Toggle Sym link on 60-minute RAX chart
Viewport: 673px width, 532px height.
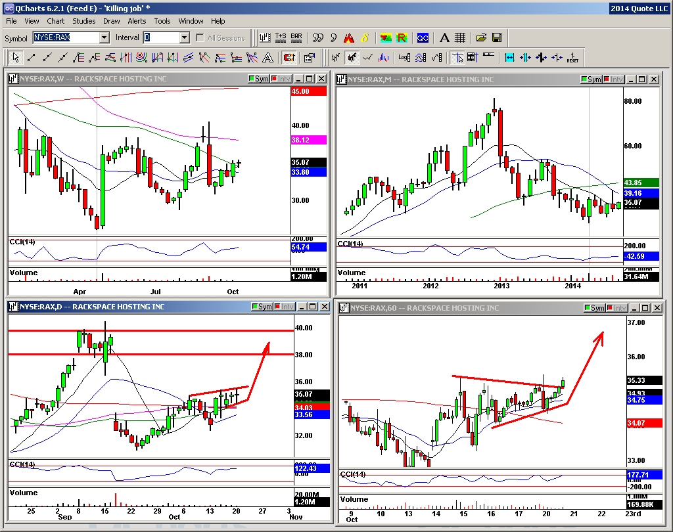(595, 308)
